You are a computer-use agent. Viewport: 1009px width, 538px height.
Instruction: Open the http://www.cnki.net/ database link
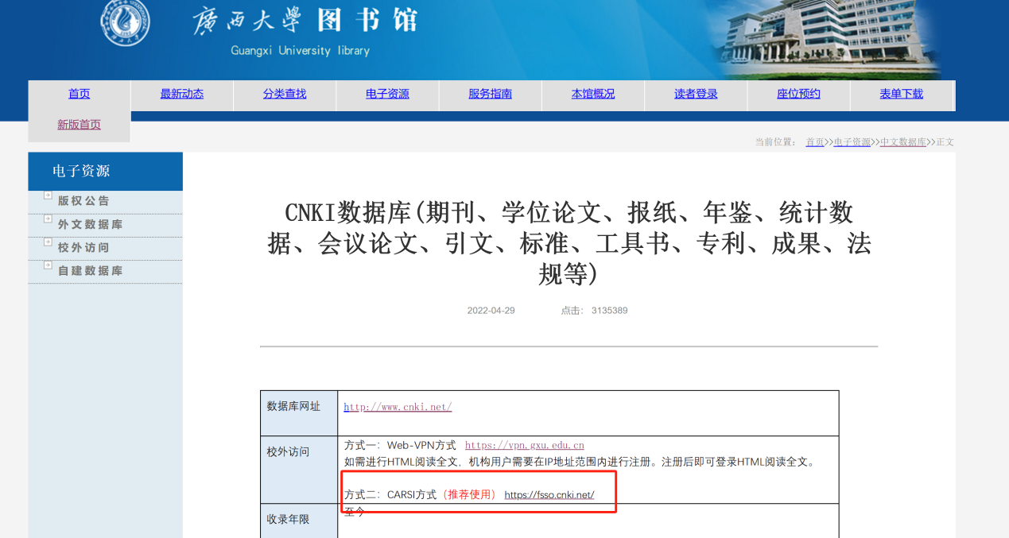pos(398,407)
